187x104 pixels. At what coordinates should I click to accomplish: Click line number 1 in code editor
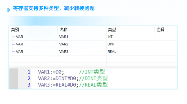click(29, 72)
